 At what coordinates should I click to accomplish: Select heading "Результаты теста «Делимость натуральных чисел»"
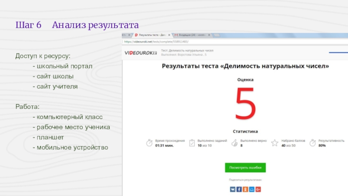(x=245, y=66)
